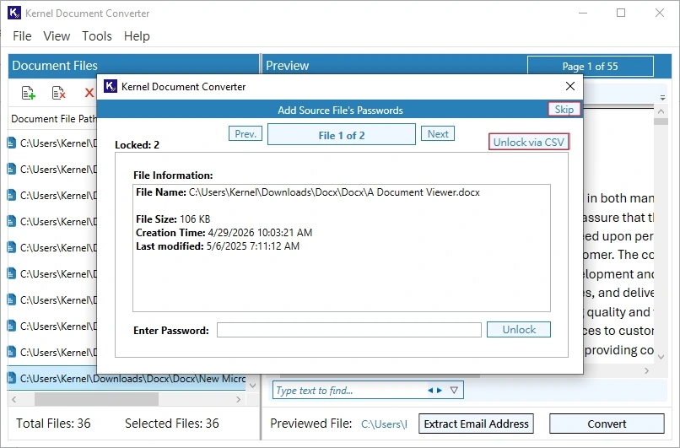Image resolution: width=680 pixels, height=448 pixels.
Task: Click the Unlock via CSV button
Action: 529,142
